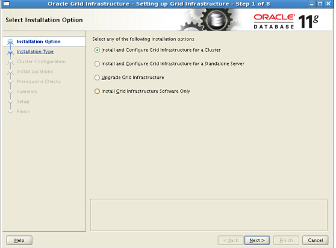The image size is (336, 248).
Task: Click 'Select any of the following installation options' text
Action: [143, 39]
